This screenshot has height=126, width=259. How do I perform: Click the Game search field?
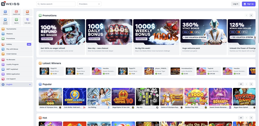56,4
